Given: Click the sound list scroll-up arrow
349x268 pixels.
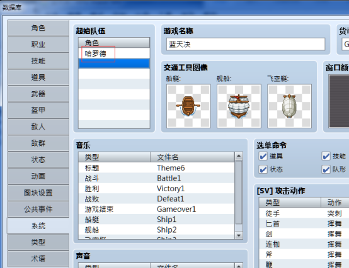Looking at the screenshot, I should (x=239, y=265).
